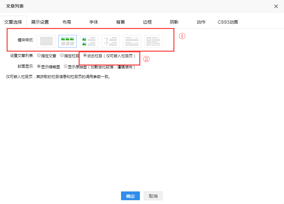Choose the three-image grid module style

pyautogui.click(x=68, y=41)
